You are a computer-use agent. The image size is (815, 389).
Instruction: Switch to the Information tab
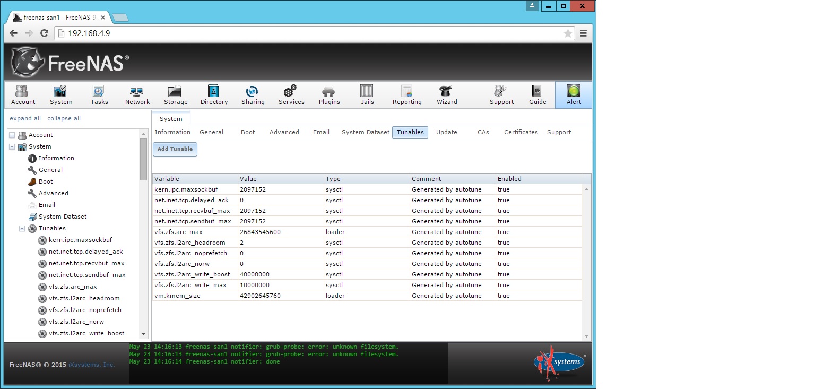[x=172, y=132]
